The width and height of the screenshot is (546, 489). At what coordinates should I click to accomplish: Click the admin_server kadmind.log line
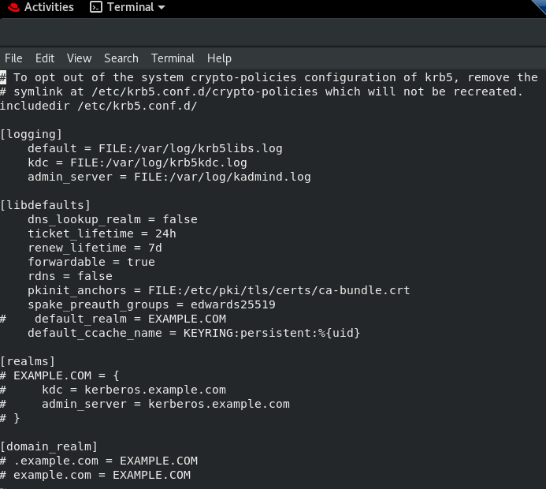click(x=169, y=177)
